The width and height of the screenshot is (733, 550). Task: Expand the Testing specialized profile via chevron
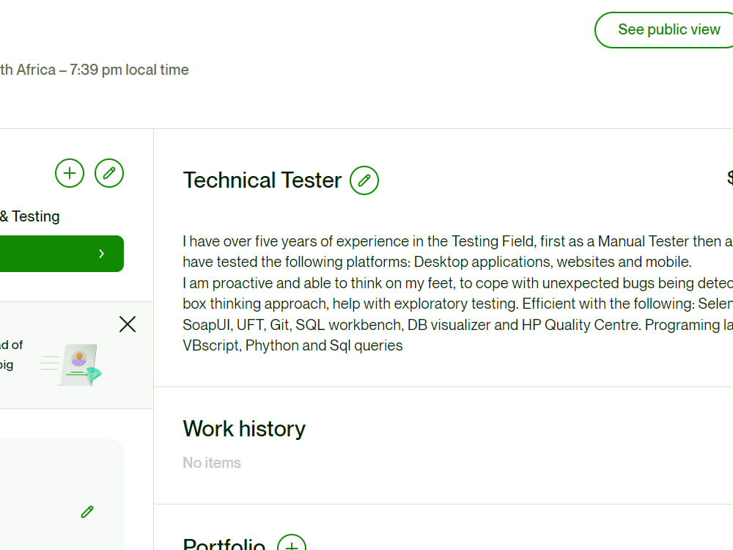[101, 253]
